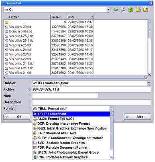Click the grey forward arrow icon
The width and height of the screenshot is (155, 162).
coord(123,10)
